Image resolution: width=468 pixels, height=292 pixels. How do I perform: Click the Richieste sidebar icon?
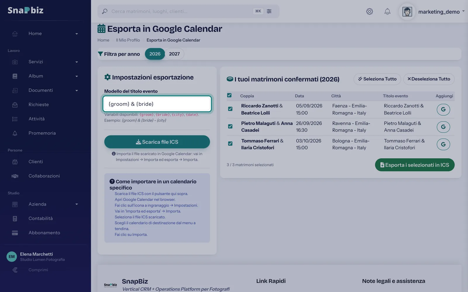point(15,105)
